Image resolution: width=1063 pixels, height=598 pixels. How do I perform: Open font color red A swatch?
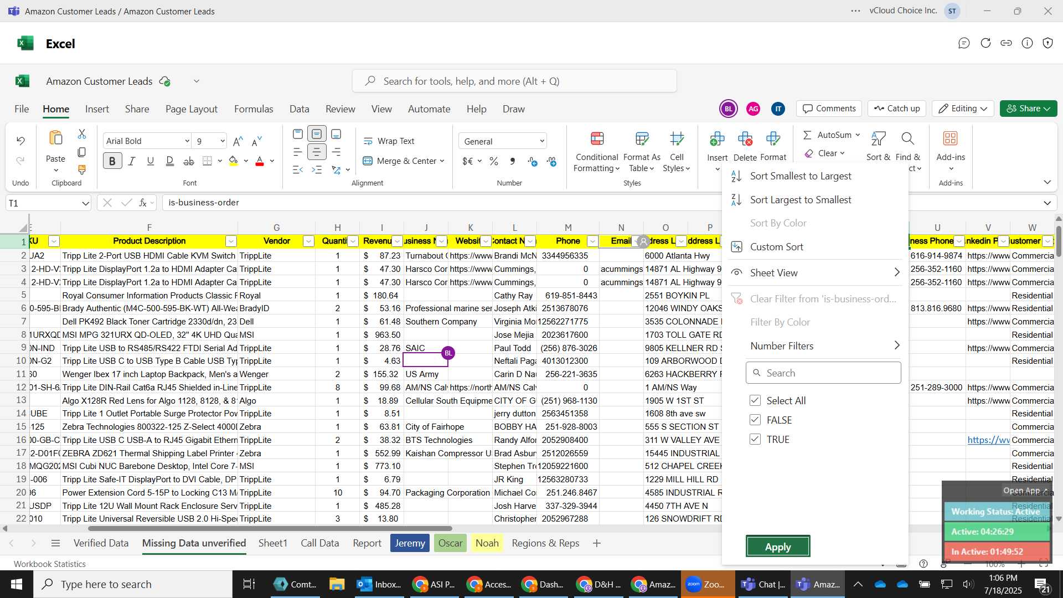[260, 161]
